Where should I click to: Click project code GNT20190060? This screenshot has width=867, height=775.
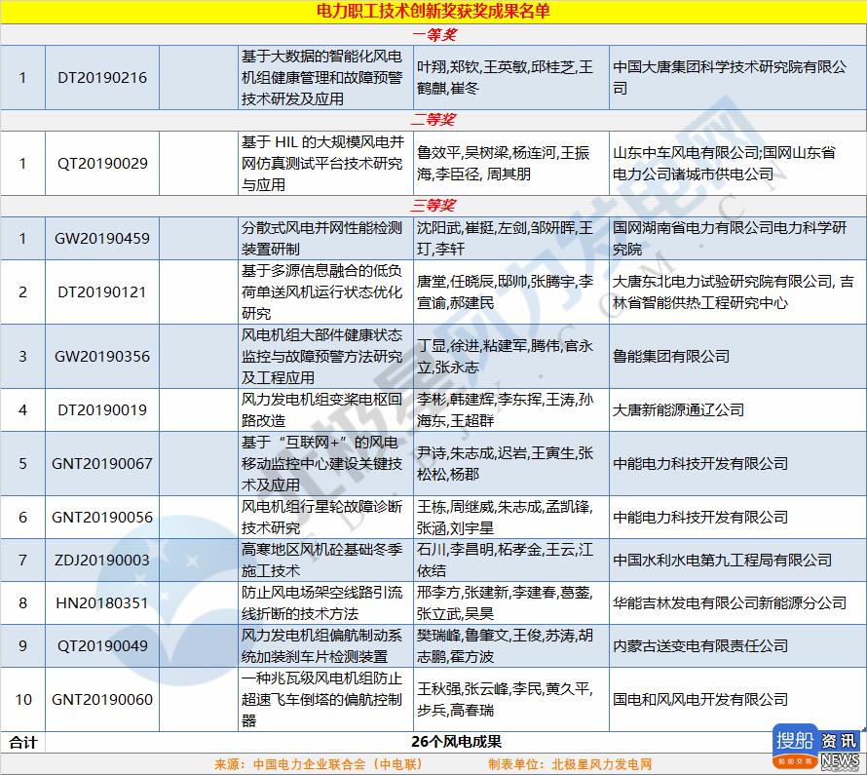point(102,699)
